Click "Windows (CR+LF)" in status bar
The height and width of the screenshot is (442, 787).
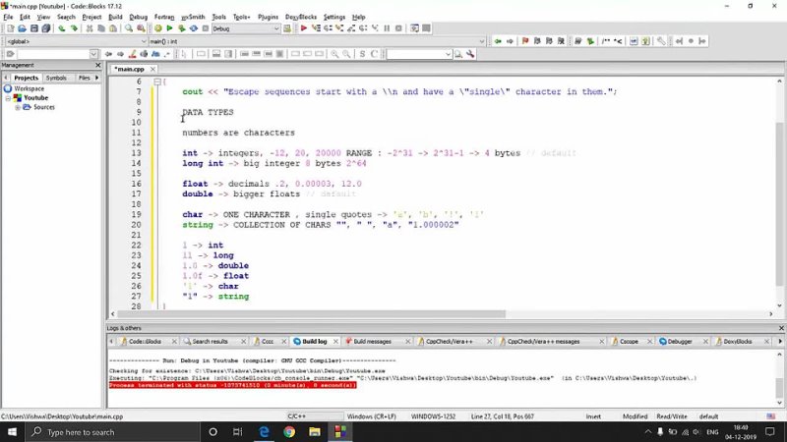coord(372,416)
